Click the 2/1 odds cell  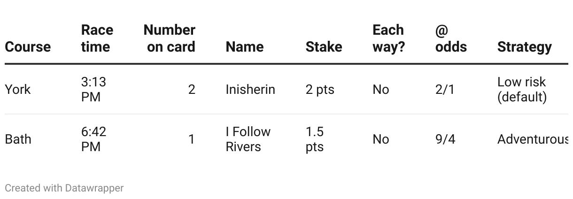coord(445,89)
